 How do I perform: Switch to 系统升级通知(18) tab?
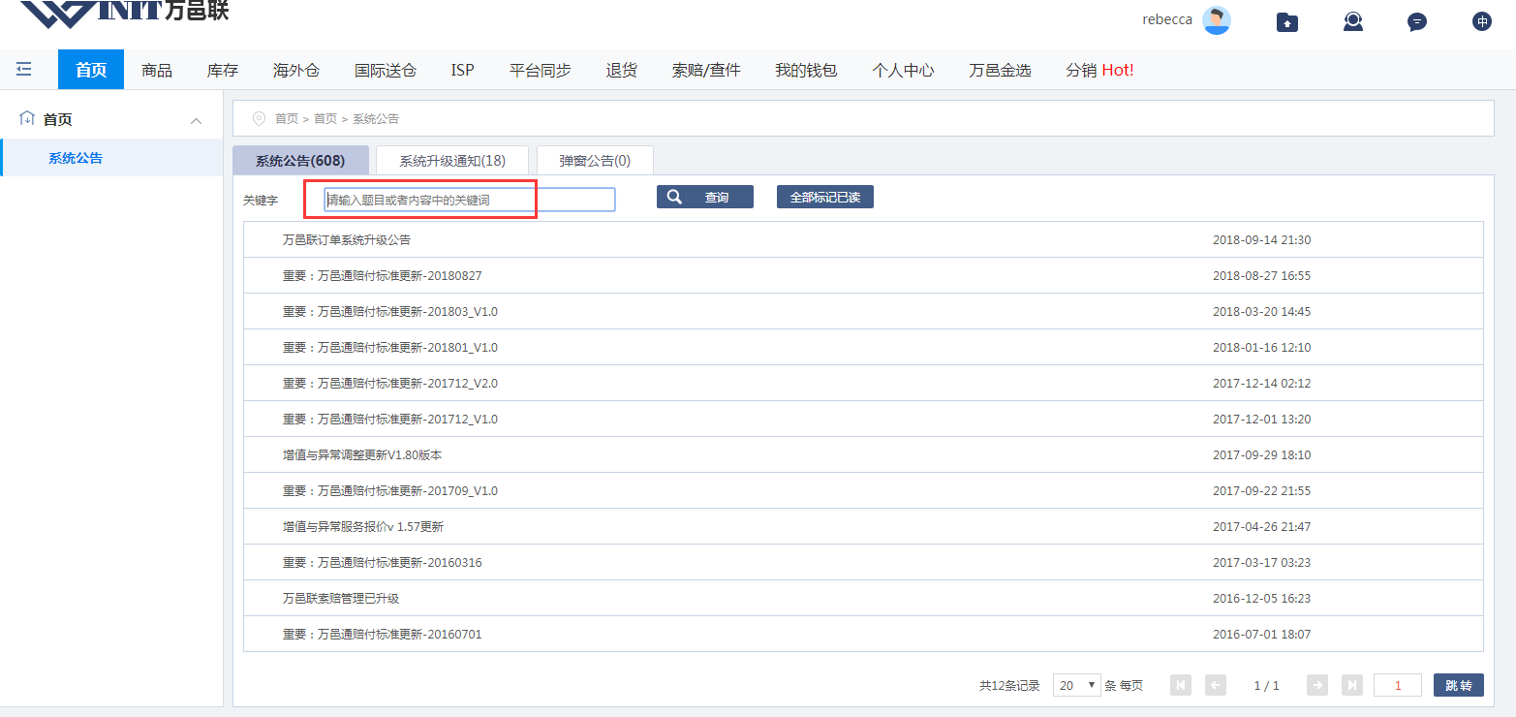452,160
